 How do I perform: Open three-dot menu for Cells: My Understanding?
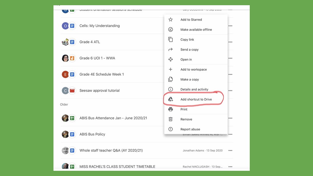[230, 26]
